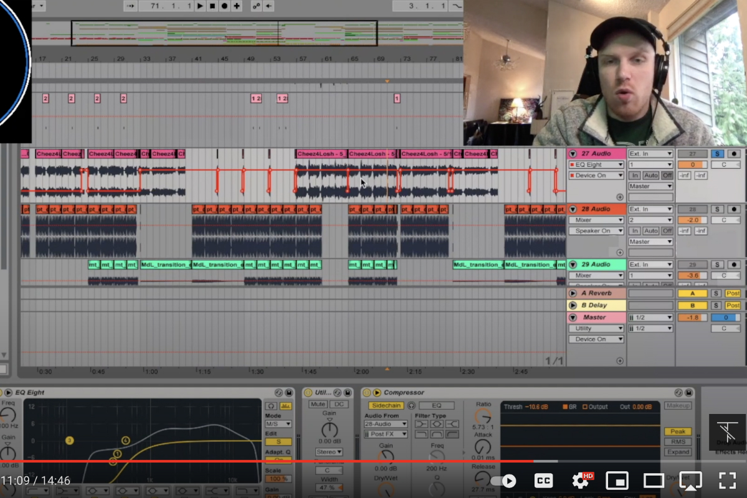Viewport: 747px width, 498px height.
Task: Select RMS mode in the Compressor
Action: click(x=678, y=442)
